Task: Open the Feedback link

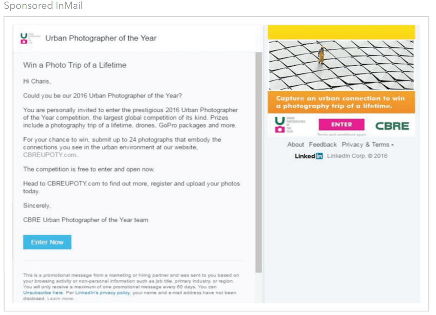Action: coord(323,145)
